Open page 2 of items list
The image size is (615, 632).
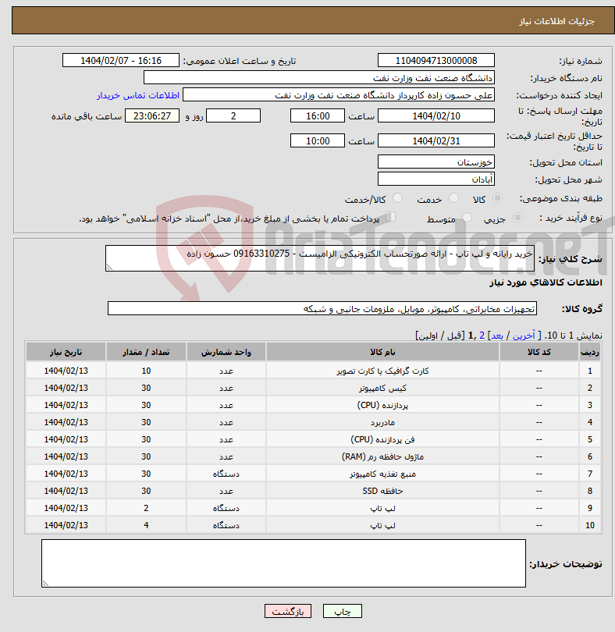(x=482, y=336)
